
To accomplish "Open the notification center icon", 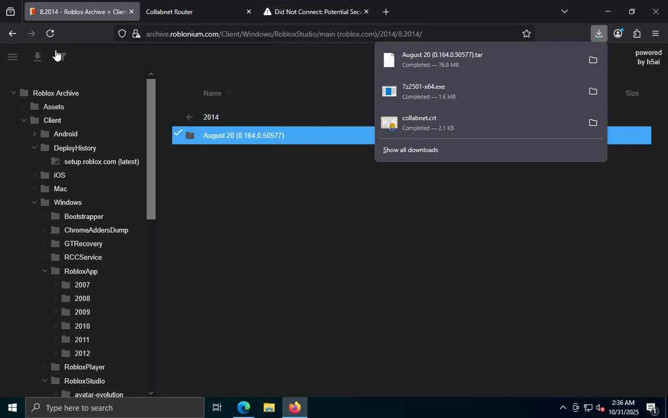I will tap(651, 408).
